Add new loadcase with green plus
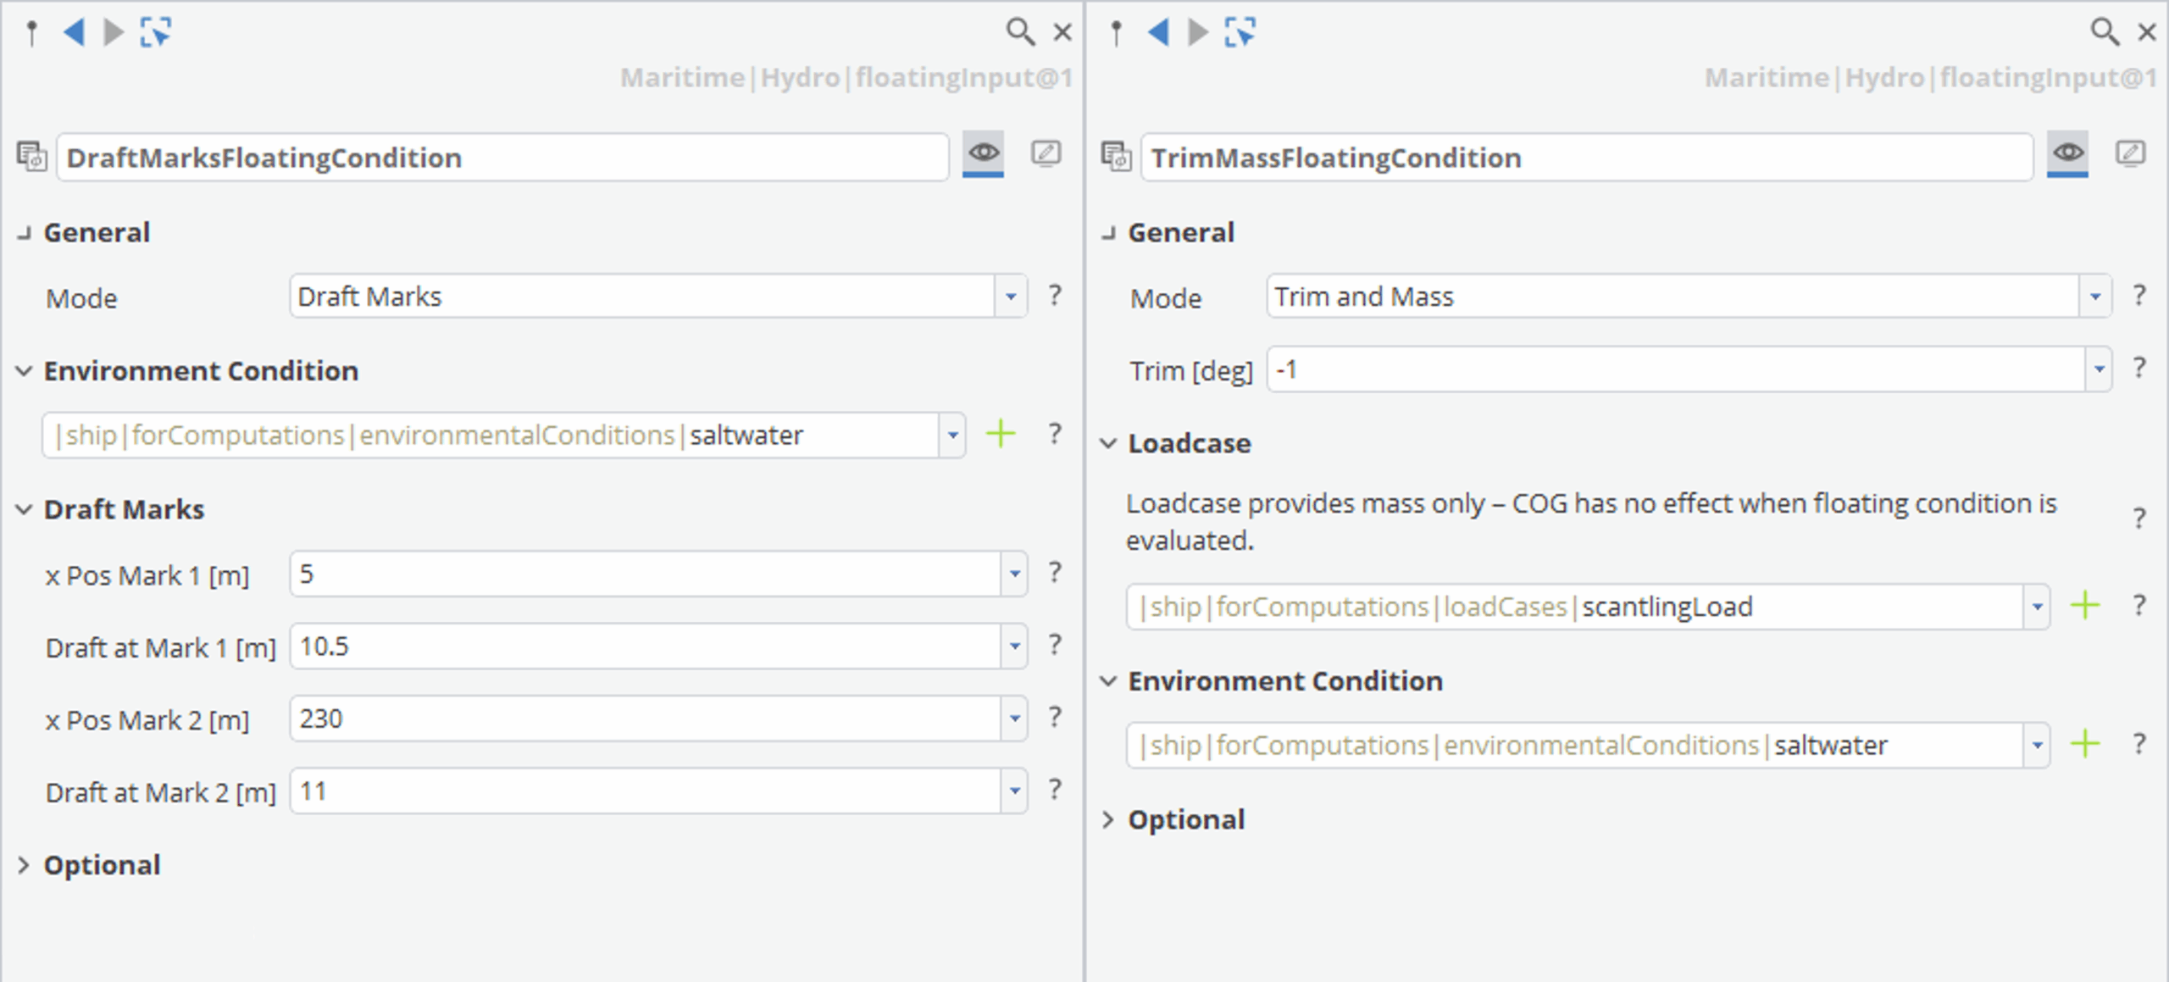Viewport: 2169px width, 982px height. coord(2084,606)
